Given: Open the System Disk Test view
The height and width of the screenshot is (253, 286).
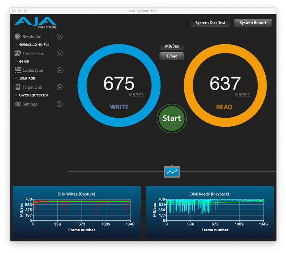Looking at the screenshot, I should coord(210,23).
